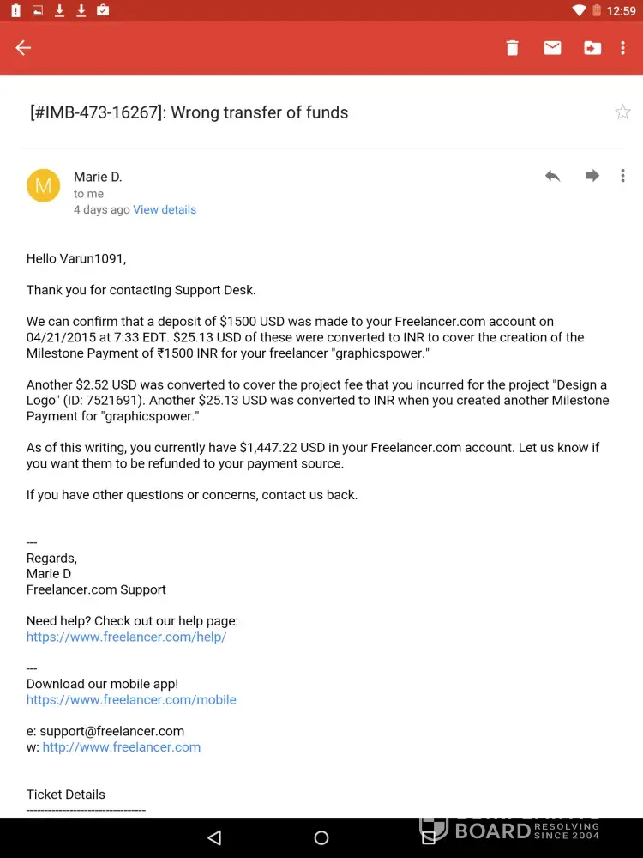Move the email to a folder
643x858 pixels.
592,48
